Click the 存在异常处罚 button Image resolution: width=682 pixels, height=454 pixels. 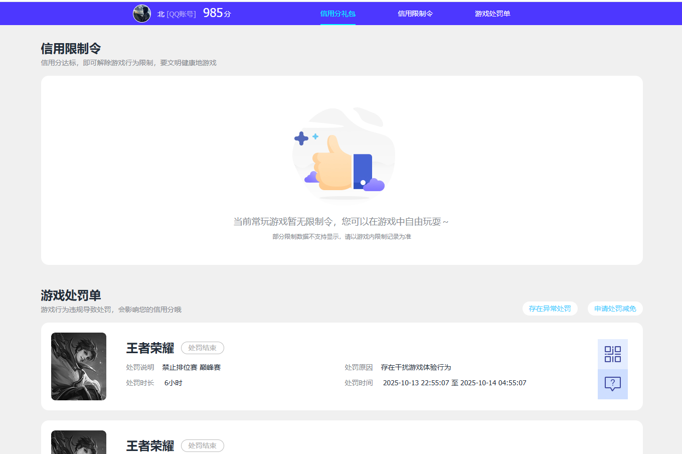pyautogui.click(x=550, y=309)
